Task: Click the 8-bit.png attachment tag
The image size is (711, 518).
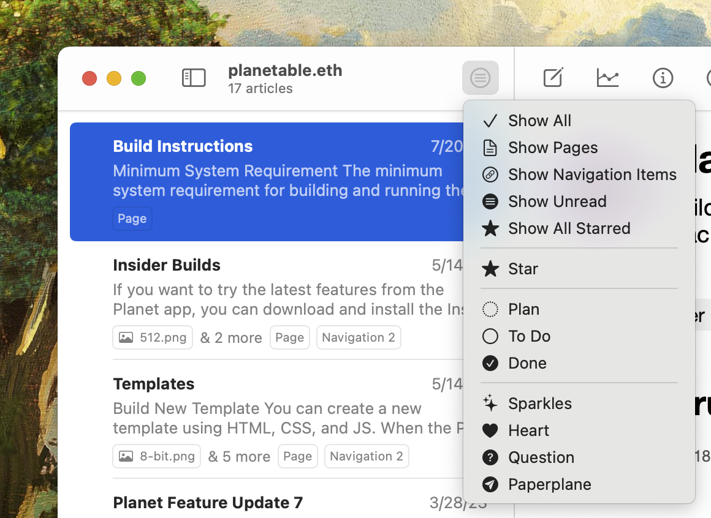Action: click(157, 456)
